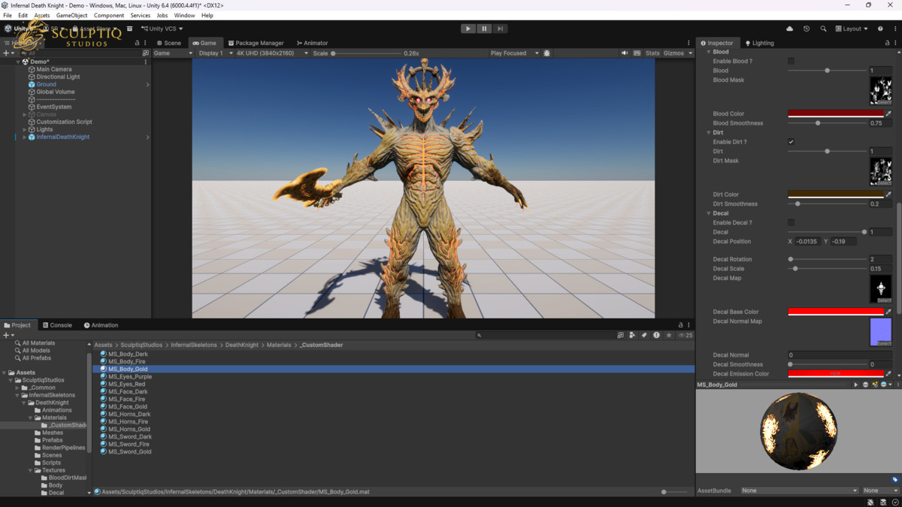Lock the Inspector with the padlock icon
902x507 pixels.
pyautogui.click(x=888, y=43)
